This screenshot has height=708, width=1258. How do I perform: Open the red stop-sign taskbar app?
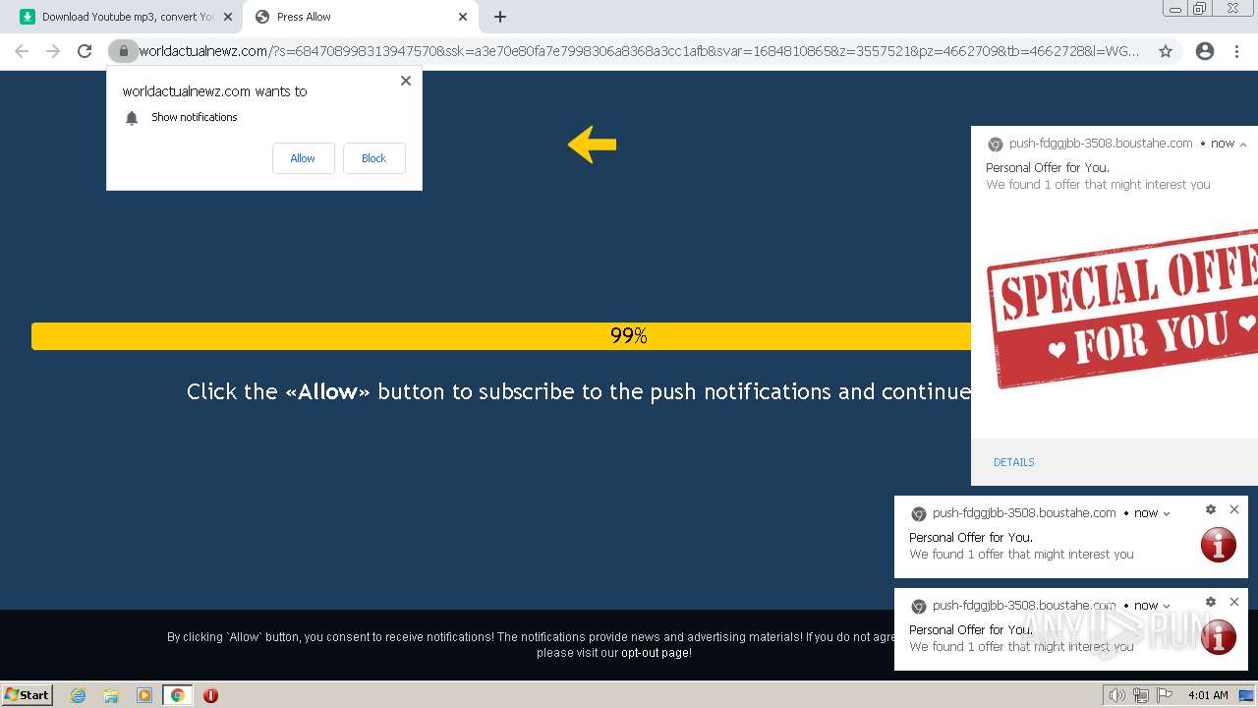(x=210, y=695)
